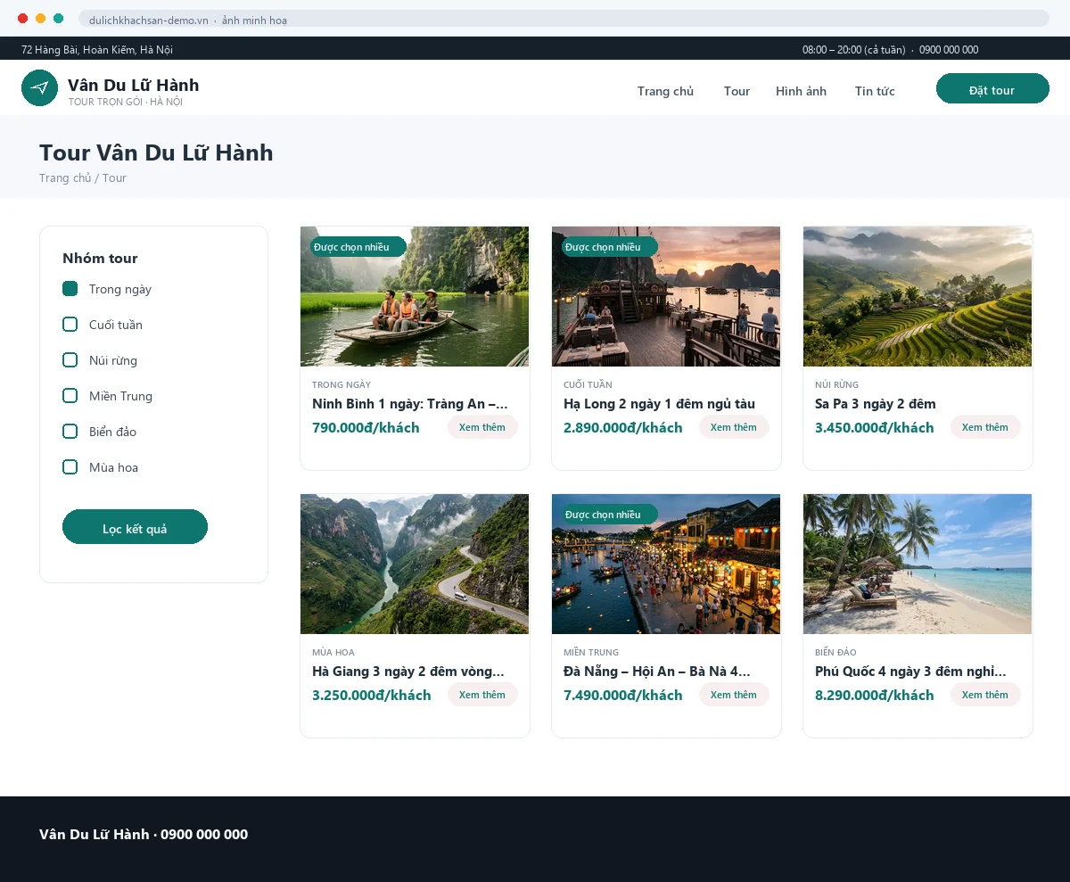
Task: Click the 72 Hàng Bài address text
Action: point(97,50)
